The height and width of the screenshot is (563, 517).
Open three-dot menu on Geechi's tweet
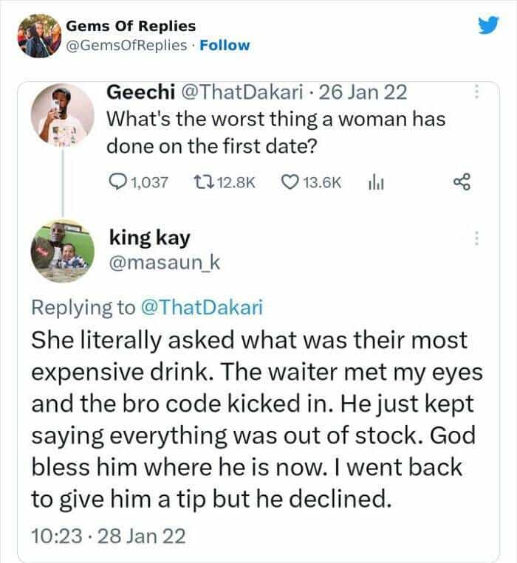477,93
